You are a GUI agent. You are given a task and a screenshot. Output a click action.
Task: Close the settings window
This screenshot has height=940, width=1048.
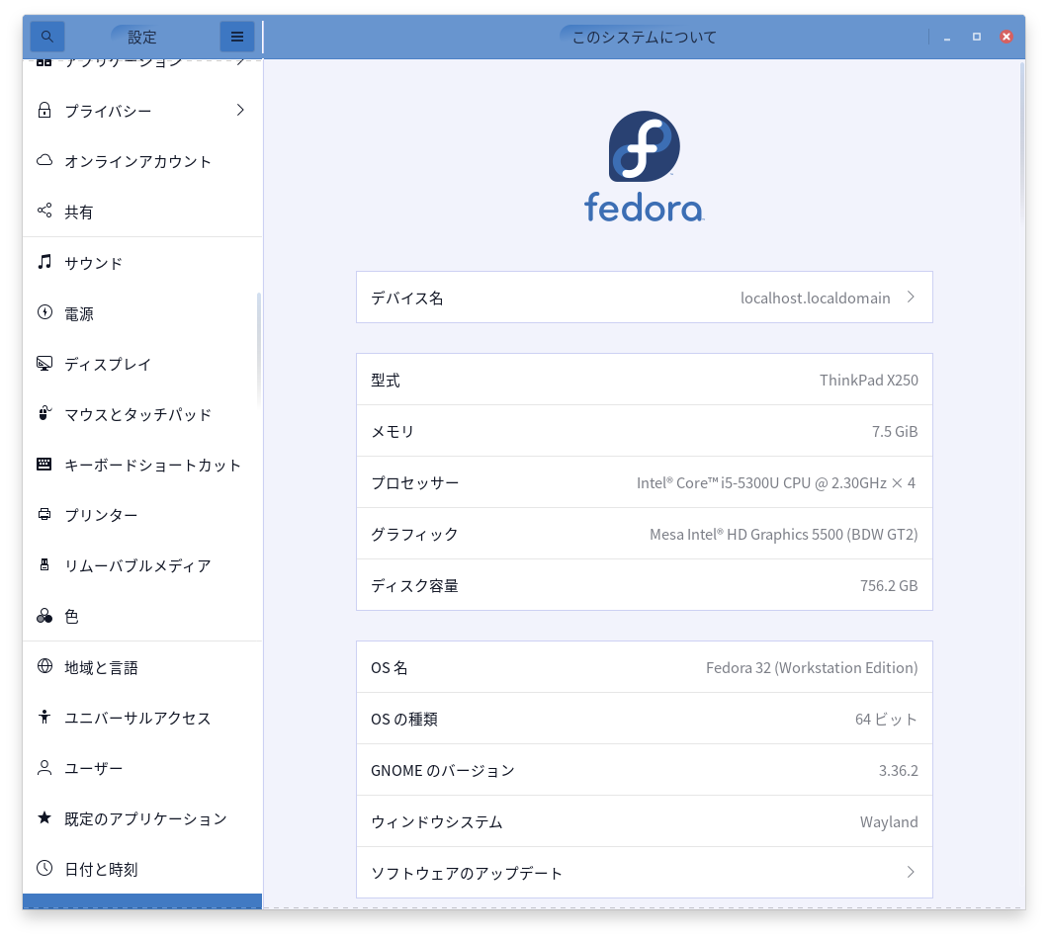click(x=1005, y=37)
